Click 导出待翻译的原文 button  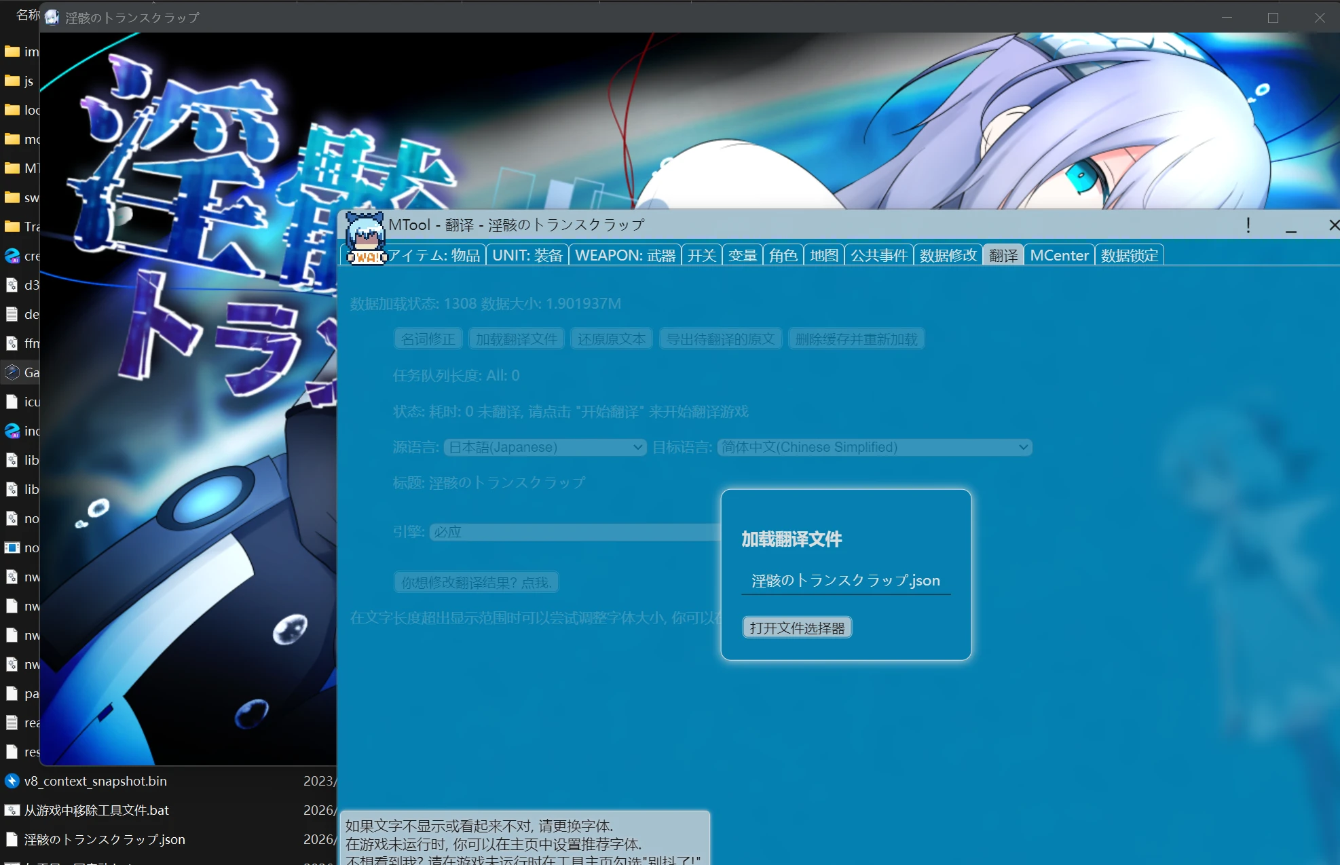(720, 339)
